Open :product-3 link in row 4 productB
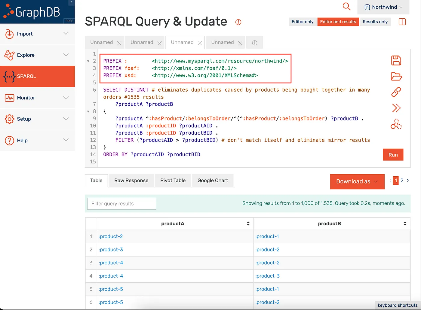Screen dimensions: 421x310 pos(267,276)
